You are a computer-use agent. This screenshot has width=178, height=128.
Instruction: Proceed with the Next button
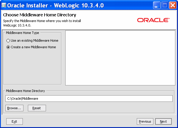(163, 121)
